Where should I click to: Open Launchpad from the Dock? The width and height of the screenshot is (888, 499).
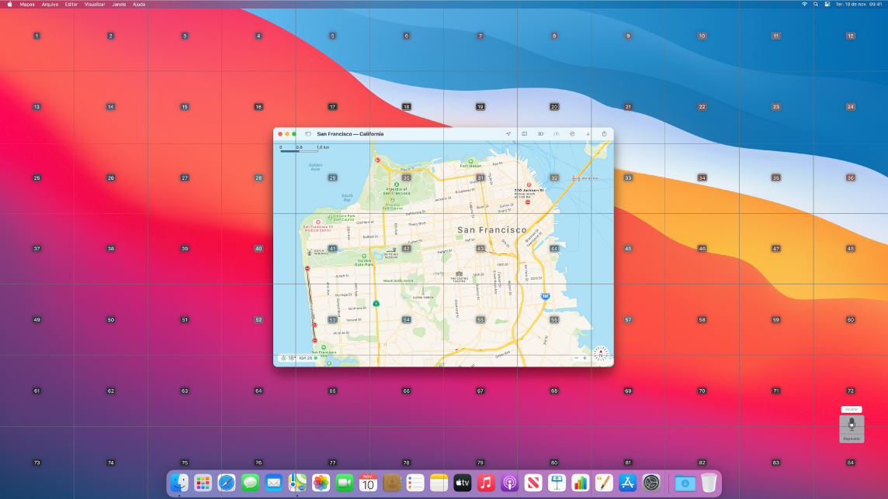pyautogui.click(x=203, y=484)
